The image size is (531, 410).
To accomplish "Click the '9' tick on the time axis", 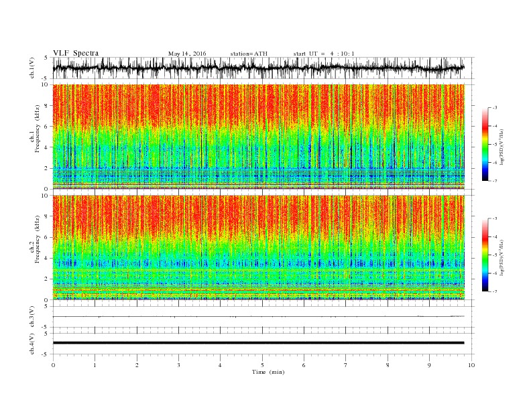I will coord(429,365).
